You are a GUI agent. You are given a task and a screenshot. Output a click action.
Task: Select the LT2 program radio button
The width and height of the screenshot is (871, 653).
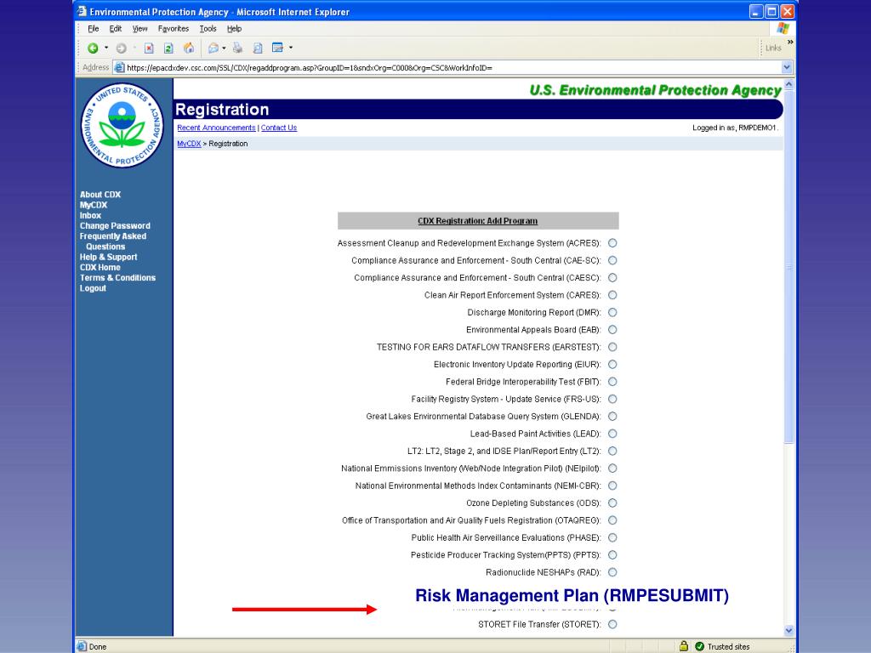click(612, 451)
